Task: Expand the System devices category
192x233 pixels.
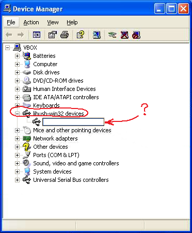Action: click(17, 172)
